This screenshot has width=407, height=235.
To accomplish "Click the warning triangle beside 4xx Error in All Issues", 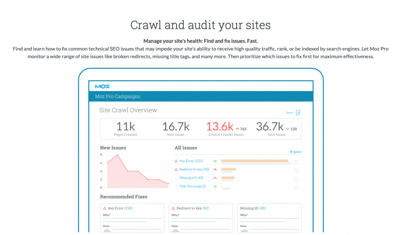I will point(176,161).
